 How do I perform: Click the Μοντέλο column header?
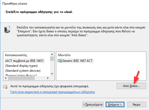[x=64, y=55]
